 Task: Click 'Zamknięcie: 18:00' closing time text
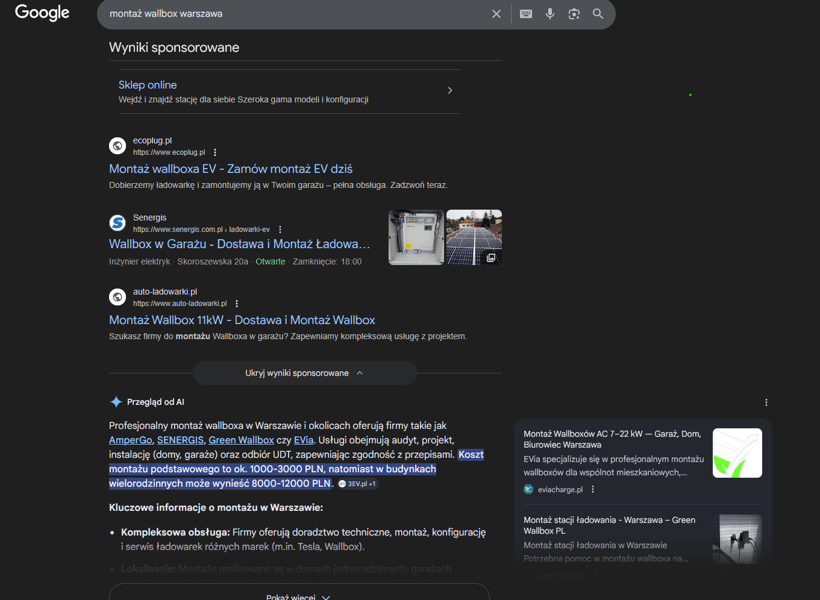327,261
